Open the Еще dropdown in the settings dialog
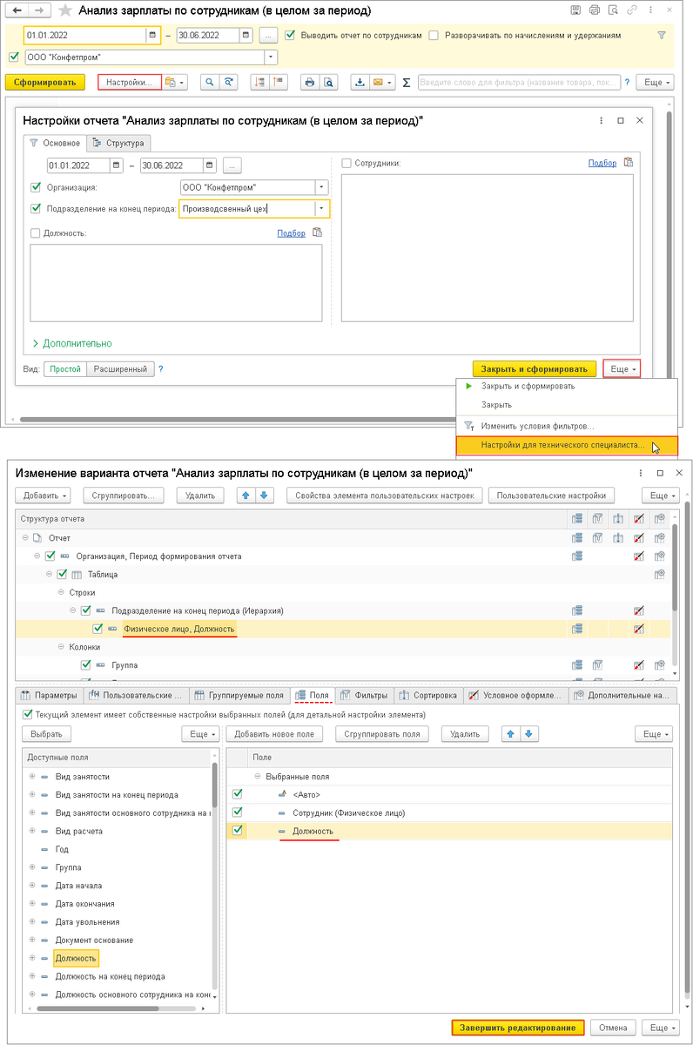Viewport: 693px width, 1045px height. [x=622, y=369]
